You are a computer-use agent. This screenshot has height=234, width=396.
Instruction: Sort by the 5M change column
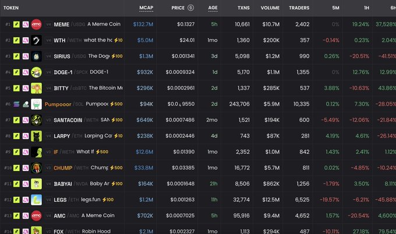pos(335,8)
